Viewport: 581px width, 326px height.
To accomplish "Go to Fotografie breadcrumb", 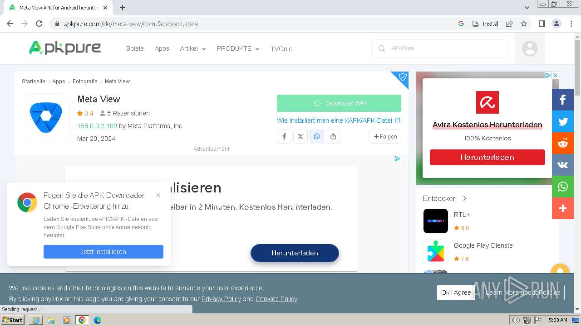I will (x=85, y=81).
